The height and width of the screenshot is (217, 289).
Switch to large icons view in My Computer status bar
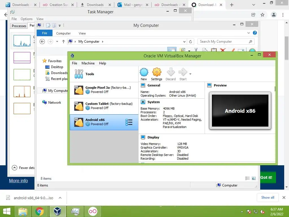(254, 178)
